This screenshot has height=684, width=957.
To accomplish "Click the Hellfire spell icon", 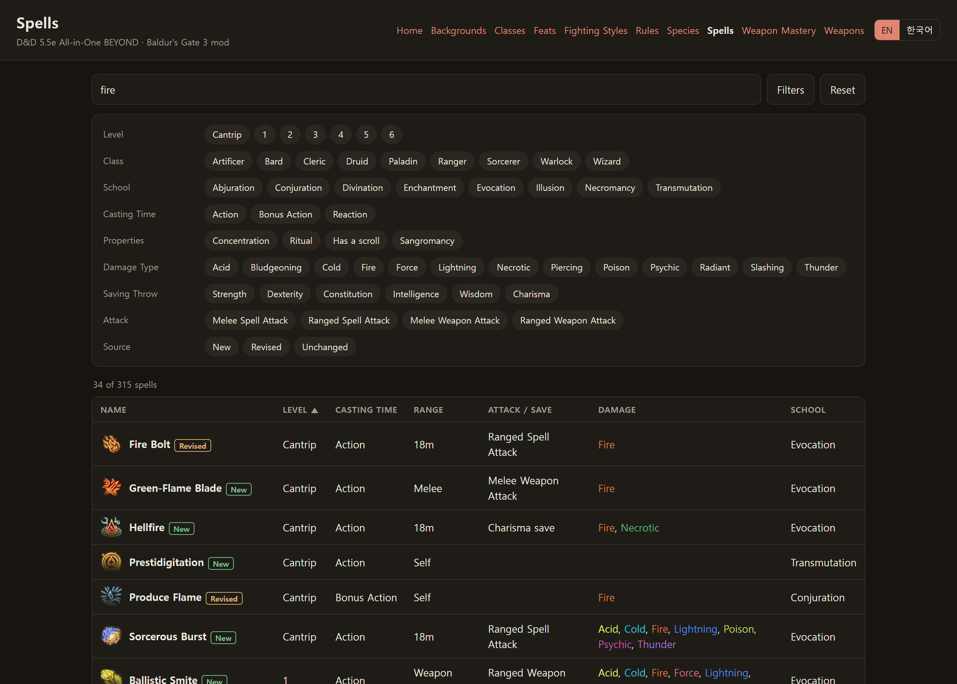I will click(111, 527).
